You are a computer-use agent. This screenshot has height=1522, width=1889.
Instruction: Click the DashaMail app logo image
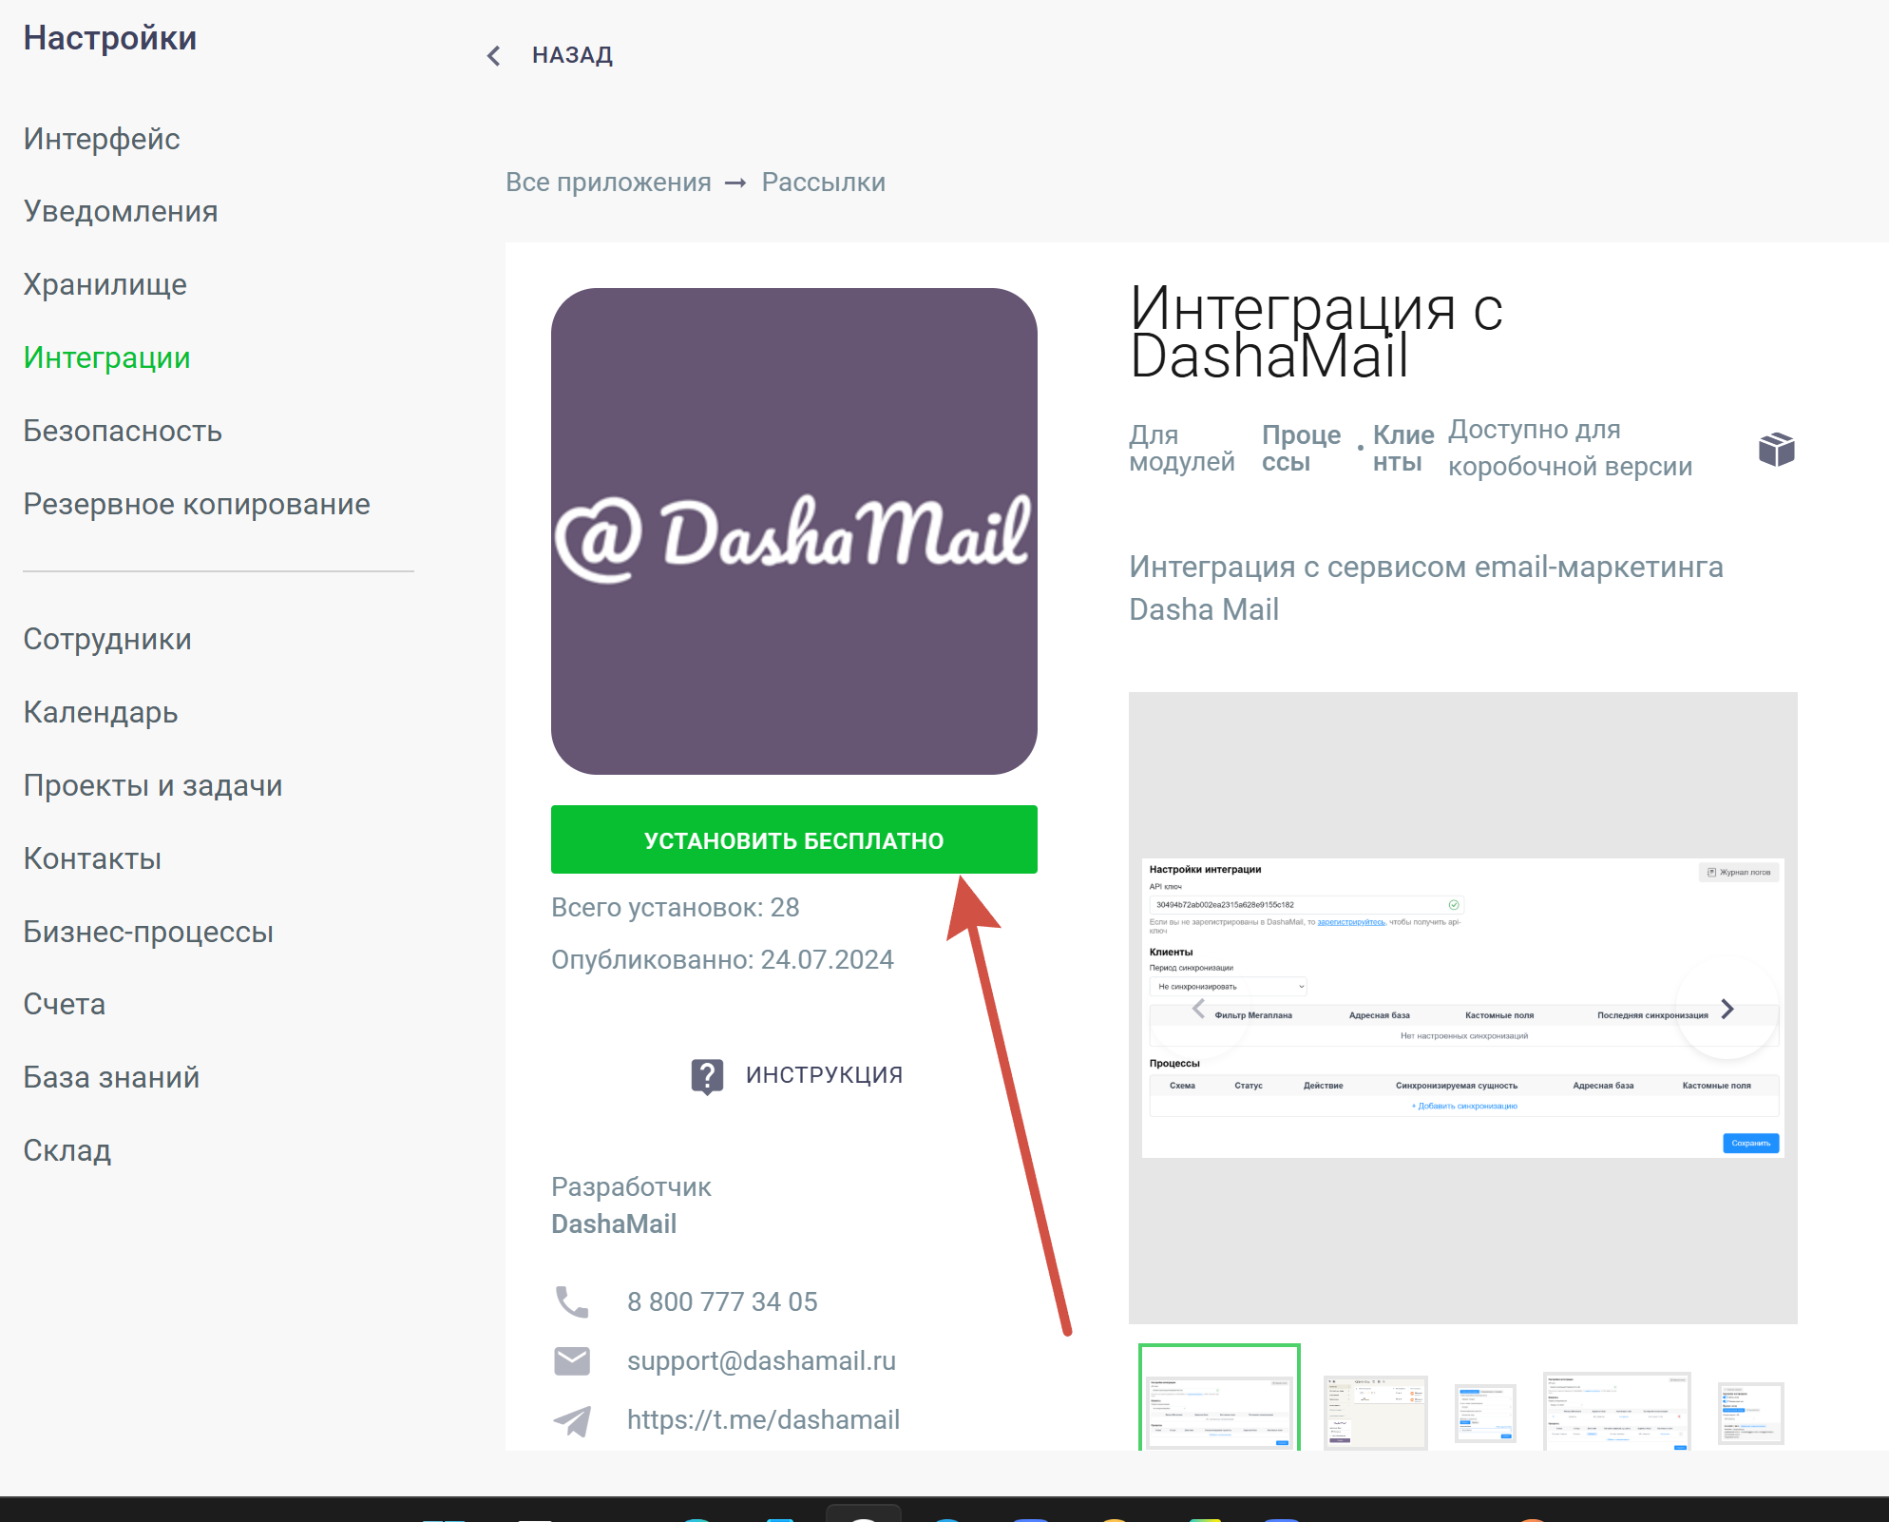coord(793,531)
